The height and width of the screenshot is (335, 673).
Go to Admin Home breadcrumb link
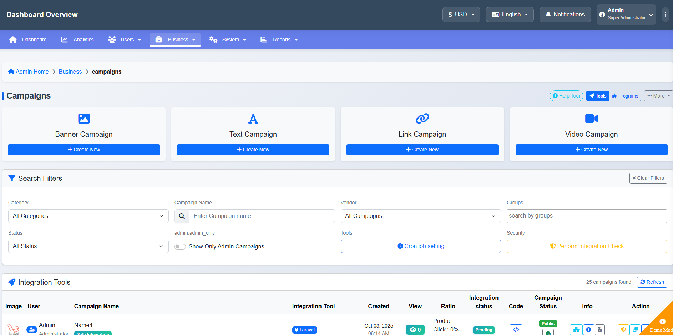[x=28, y=72]
